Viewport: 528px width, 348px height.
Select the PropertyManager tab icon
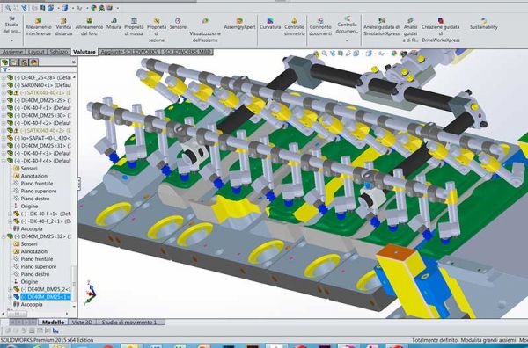pyautogui.click(x=14, y=62)
